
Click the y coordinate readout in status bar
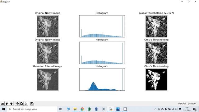[x=192, y=104]
